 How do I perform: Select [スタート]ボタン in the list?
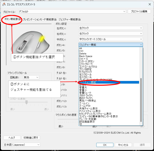click(x=109, y=61)
